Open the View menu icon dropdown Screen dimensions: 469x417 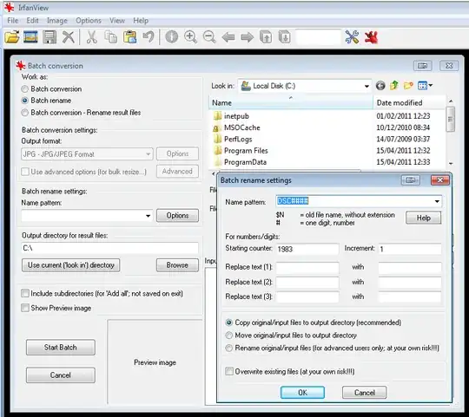(425, 86)
